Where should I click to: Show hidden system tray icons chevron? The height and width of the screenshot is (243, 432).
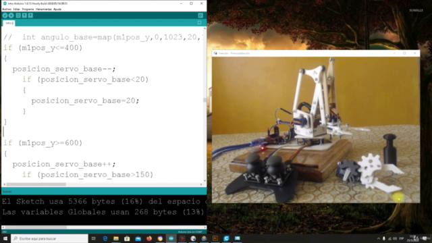click(x=379, y=238)
